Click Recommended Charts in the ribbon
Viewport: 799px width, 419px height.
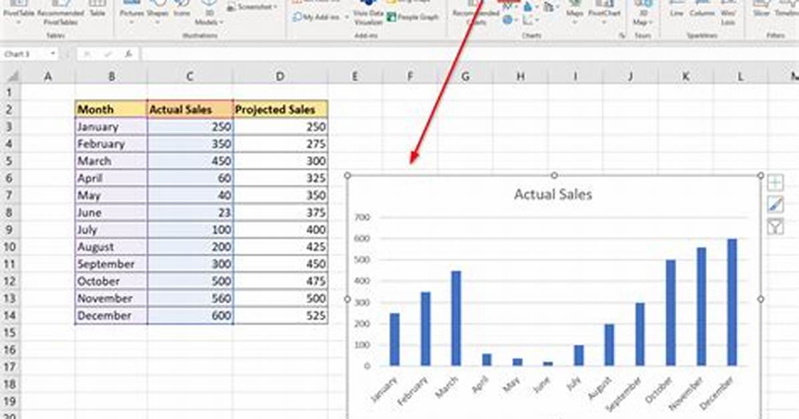(476, 13)
